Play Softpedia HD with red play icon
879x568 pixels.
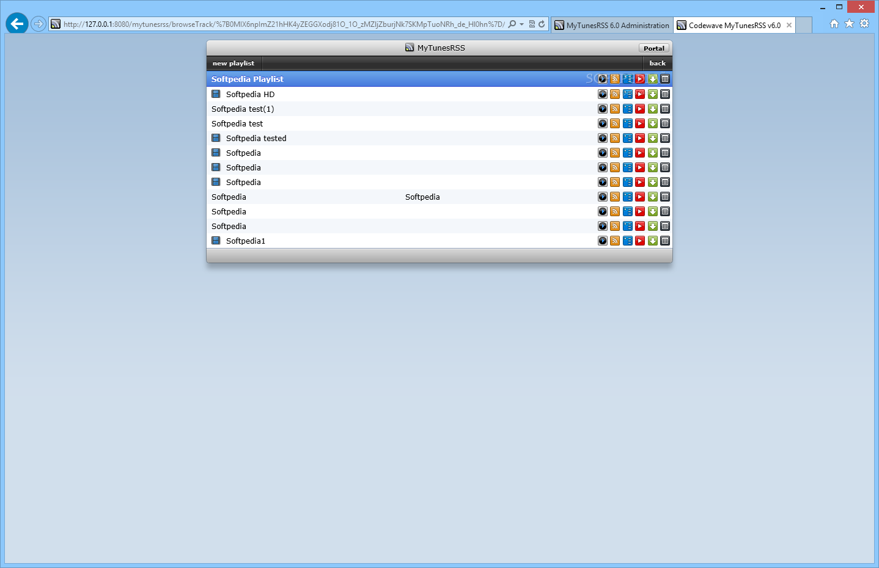(640, 94)
